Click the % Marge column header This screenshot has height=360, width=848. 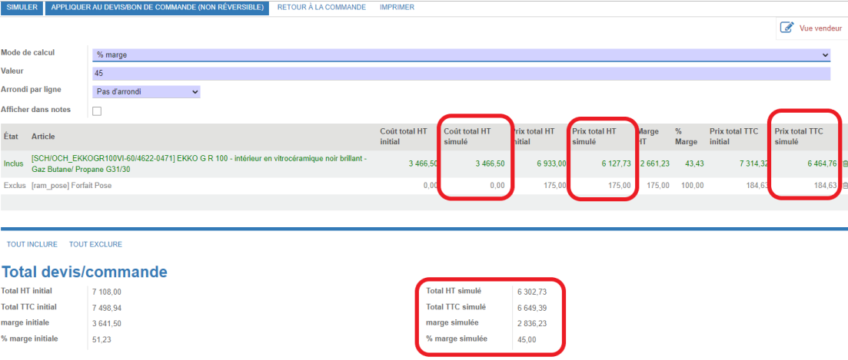click(x=686, y=136)
